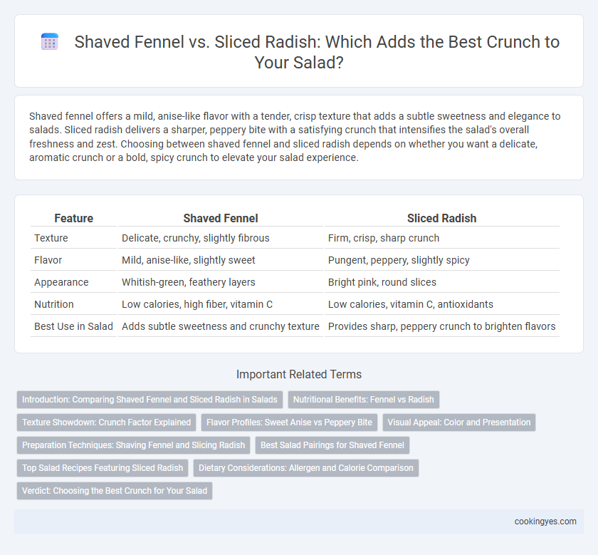
Task: Click the Best Use in Salad row label
Action: (73, 326)
